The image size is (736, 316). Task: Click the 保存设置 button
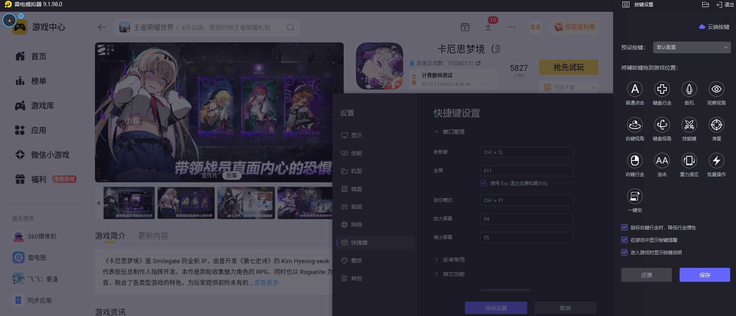click(x=496, y=308)
